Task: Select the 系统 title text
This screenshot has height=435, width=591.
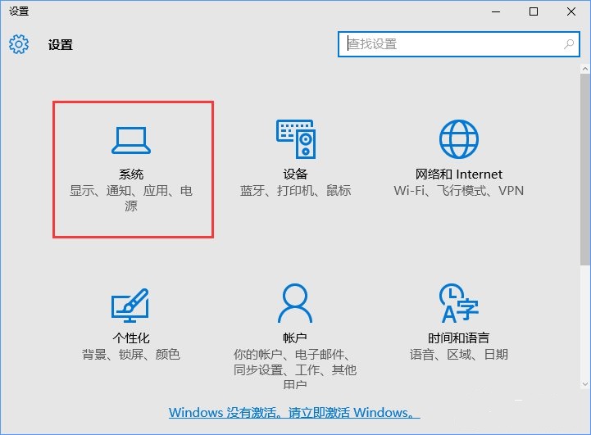Action: [131, 174]
